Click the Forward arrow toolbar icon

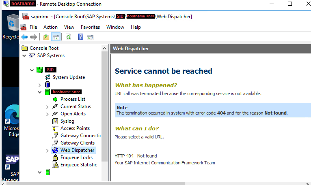click(34, 37)
